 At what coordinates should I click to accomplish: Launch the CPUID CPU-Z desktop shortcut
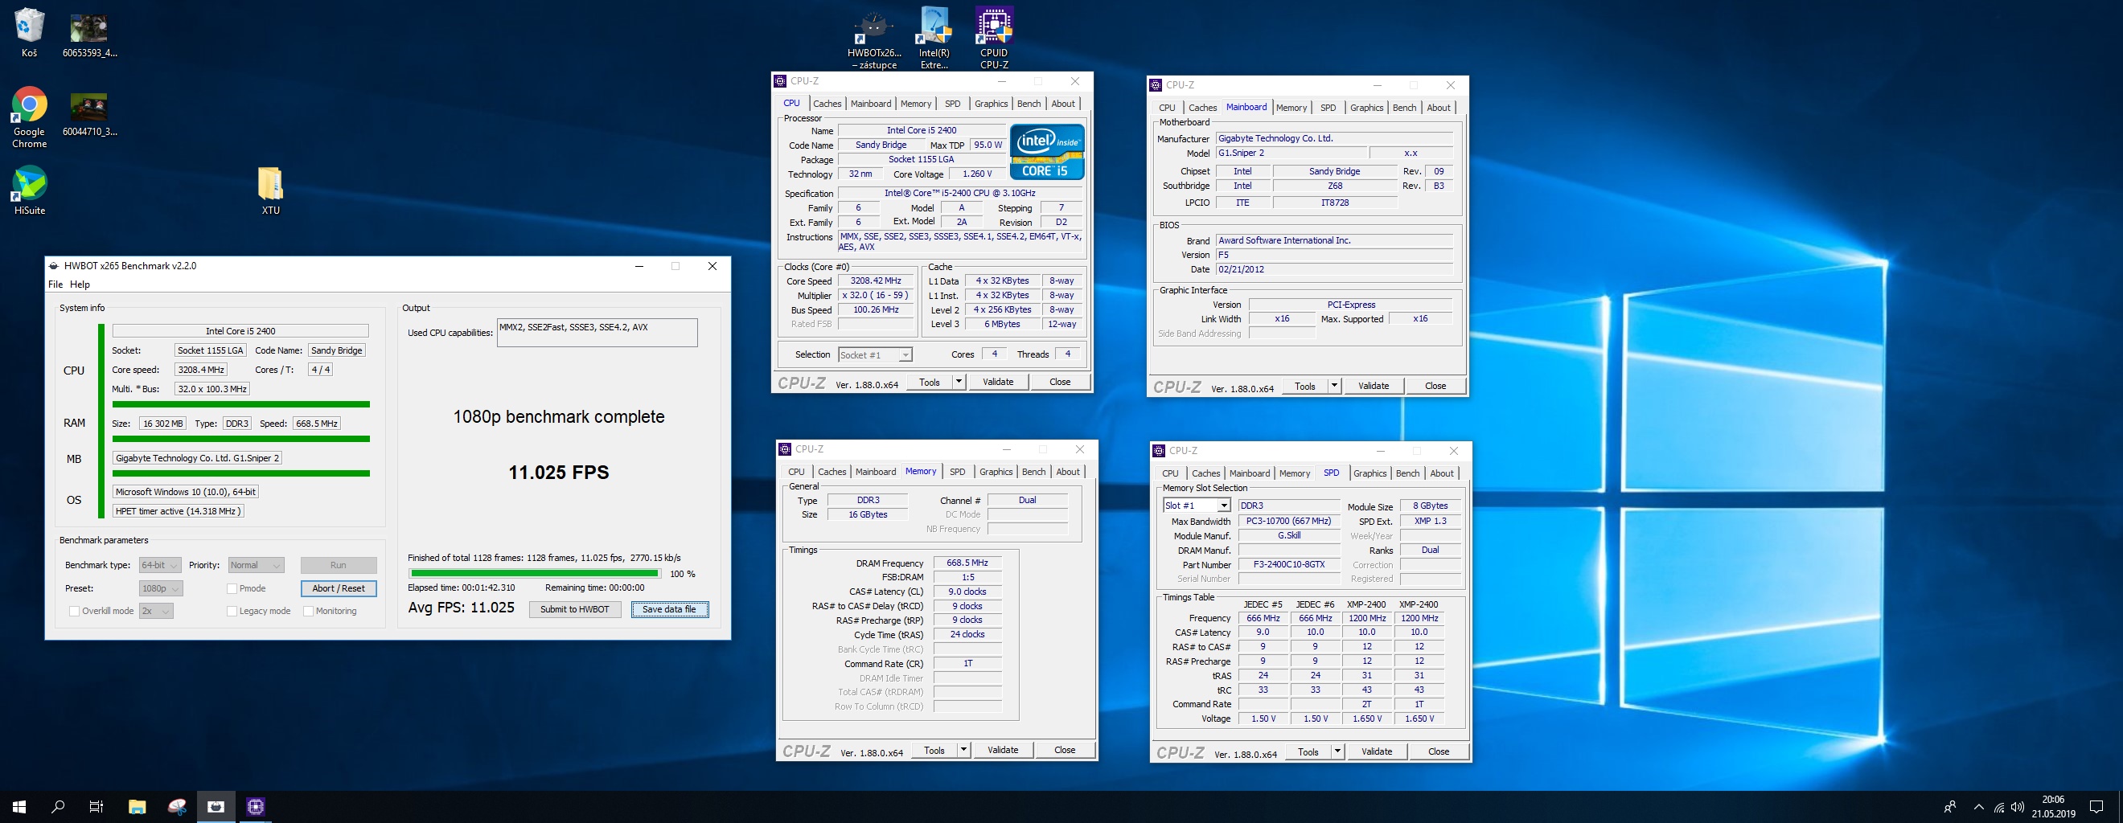tap(994, 39)
